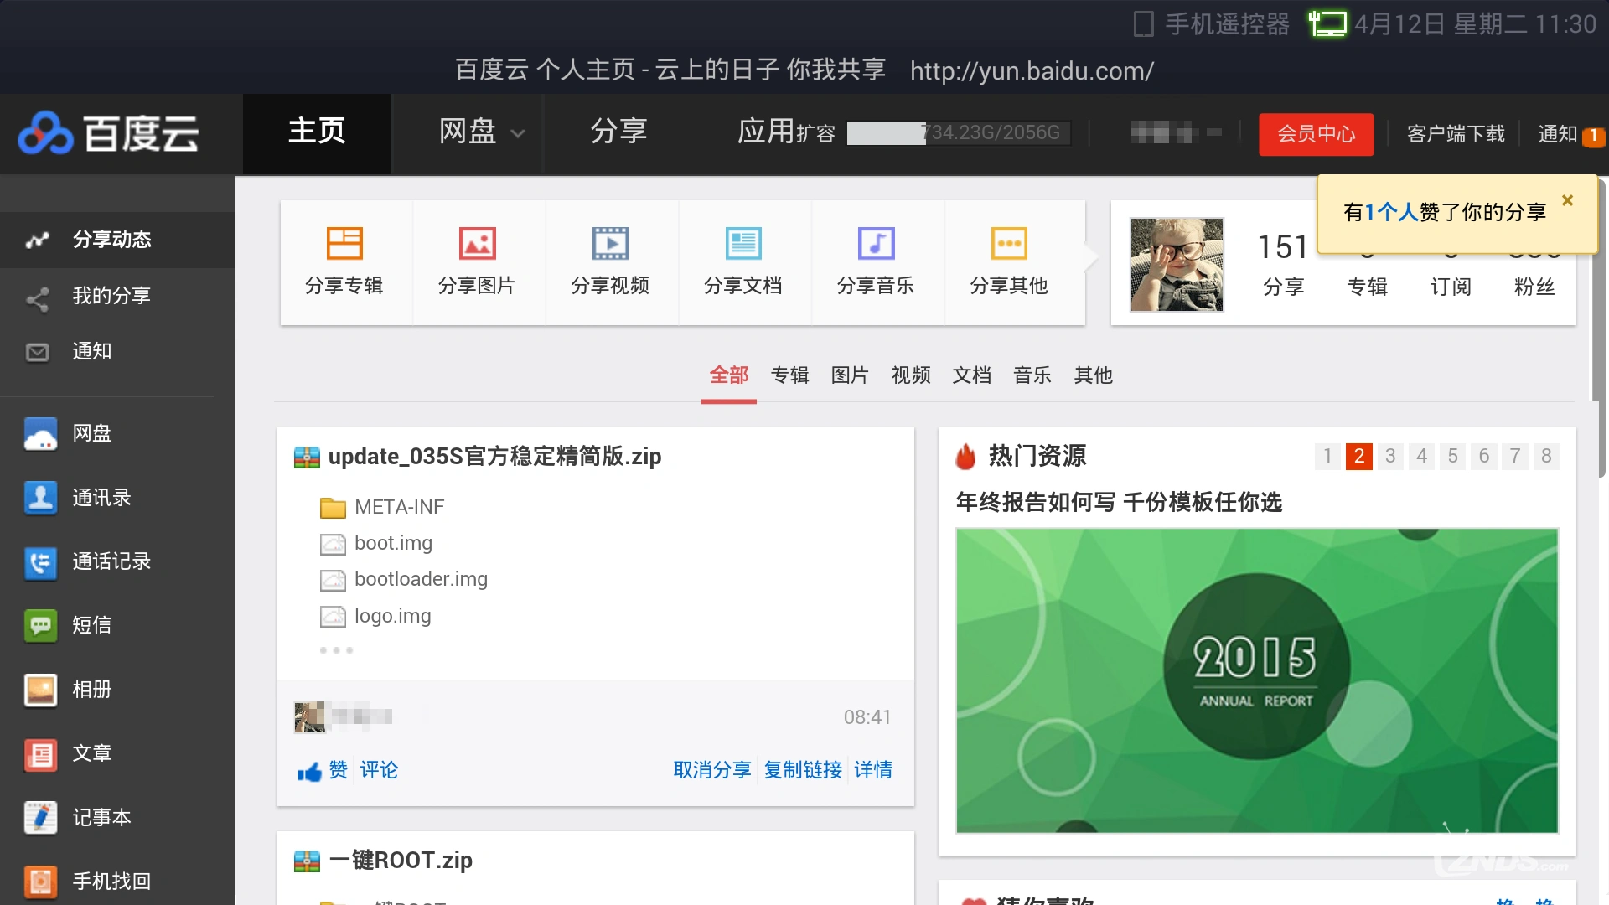
Task: Select the 专辑 filter tab
Action: click(789, 375)
